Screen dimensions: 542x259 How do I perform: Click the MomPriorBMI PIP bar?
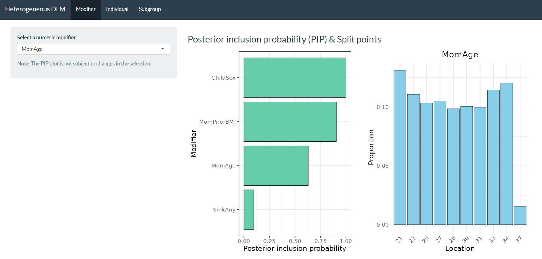pyautogui.click(x=290, y=122)
